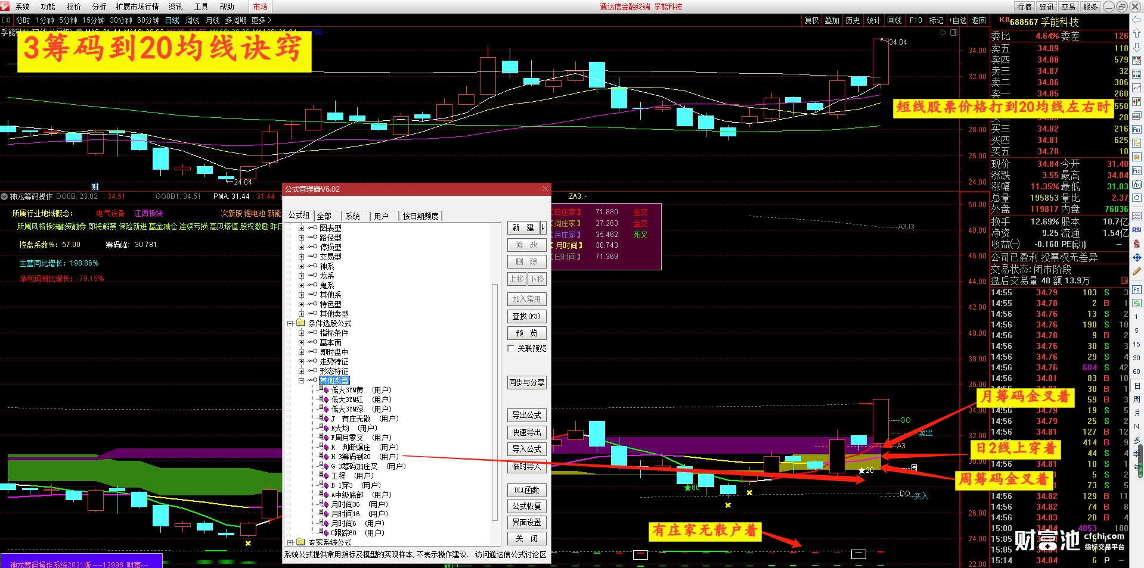Click the down arrow icon in right toolbar

[x=1137, y=46]
